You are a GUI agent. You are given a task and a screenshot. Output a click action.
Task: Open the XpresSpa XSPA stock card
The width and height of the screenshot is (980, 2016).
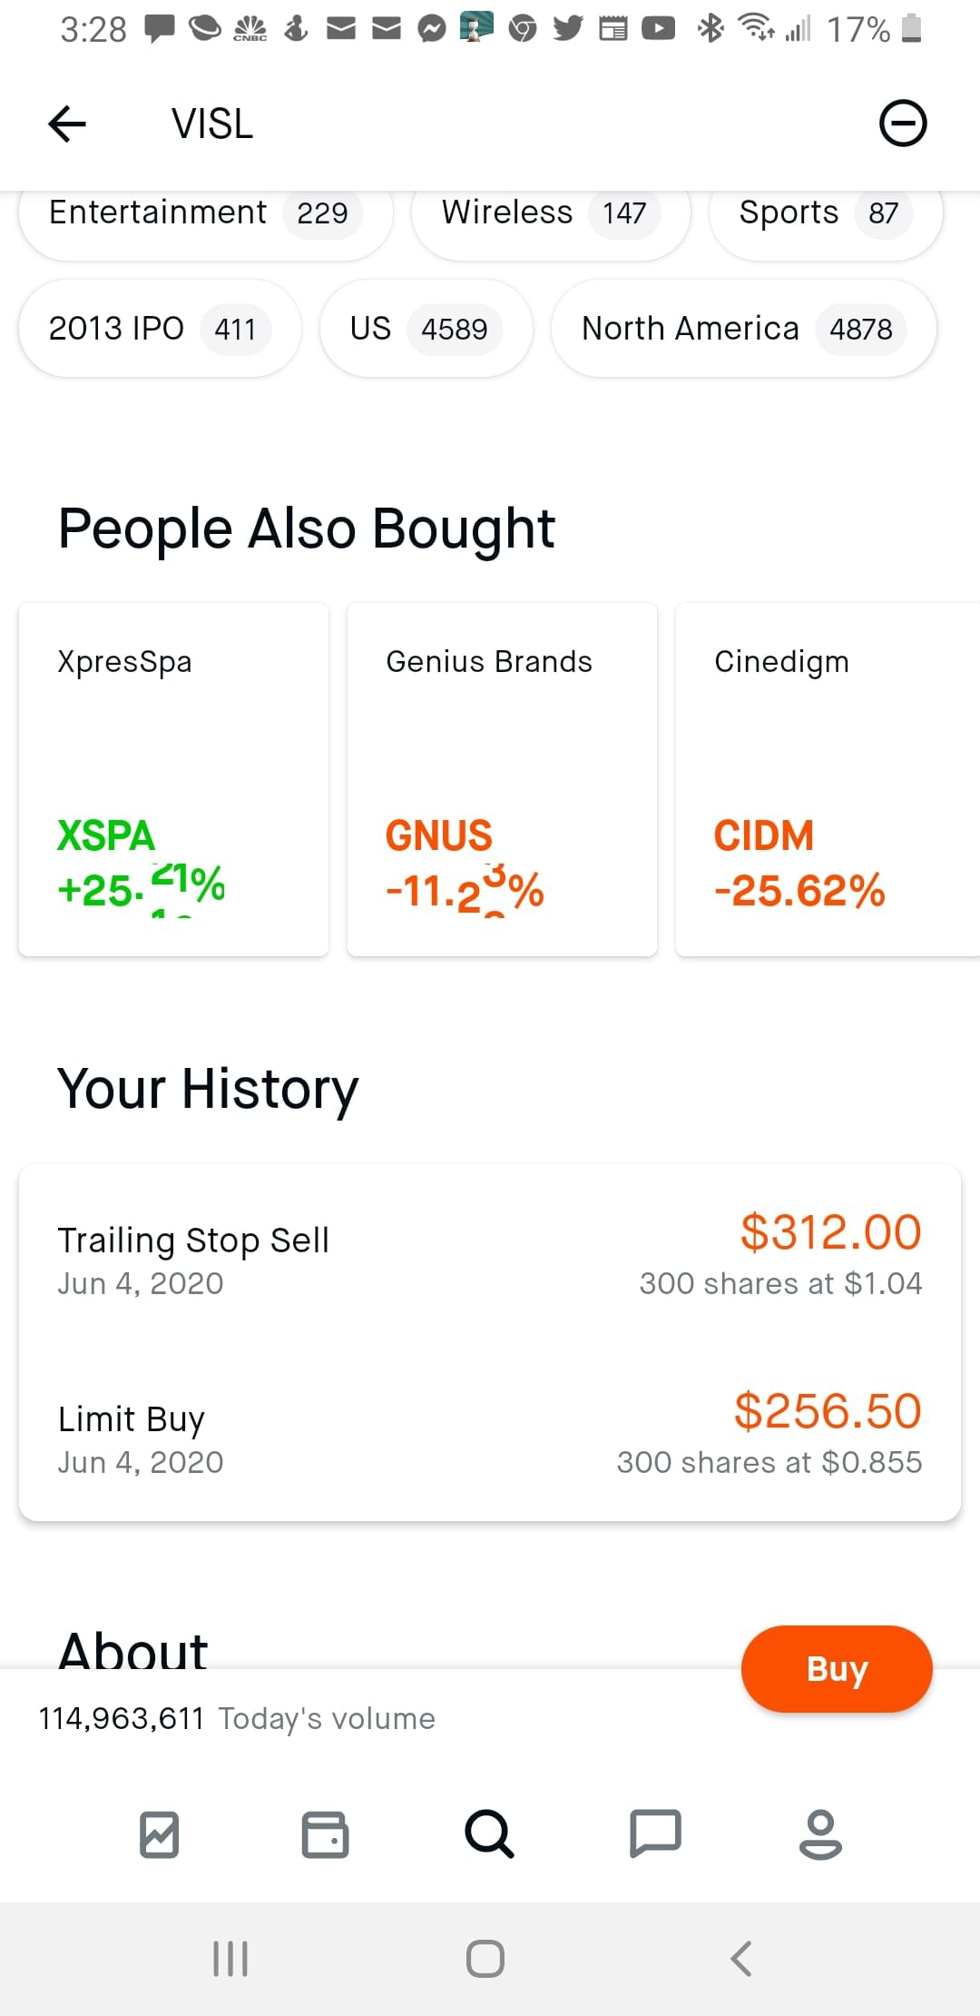pos(173,779)
